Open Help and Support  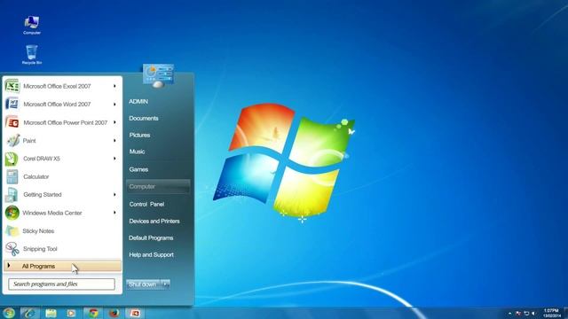click(x=151, y=254)
